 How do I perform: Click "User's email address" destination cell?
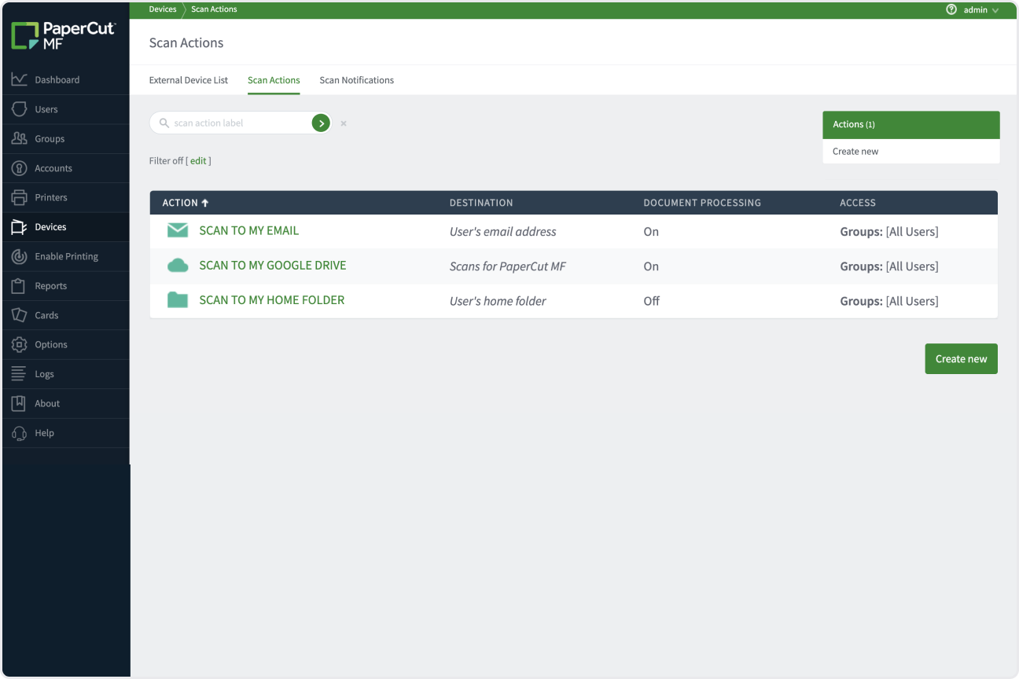tap(503, 232)
